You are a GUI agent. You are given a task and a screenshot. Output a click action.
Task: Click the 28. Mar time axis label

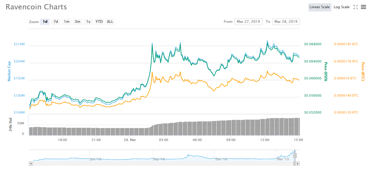(x=130, y=140)
